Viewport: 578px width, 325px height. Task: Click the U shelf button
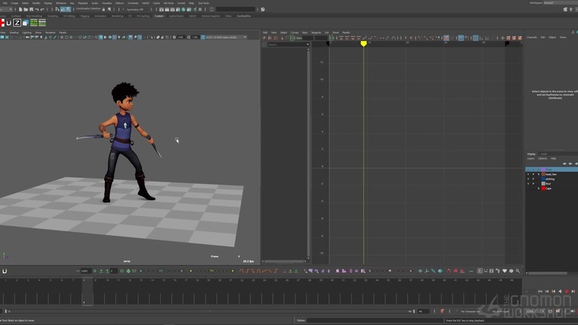pos(10,23)
